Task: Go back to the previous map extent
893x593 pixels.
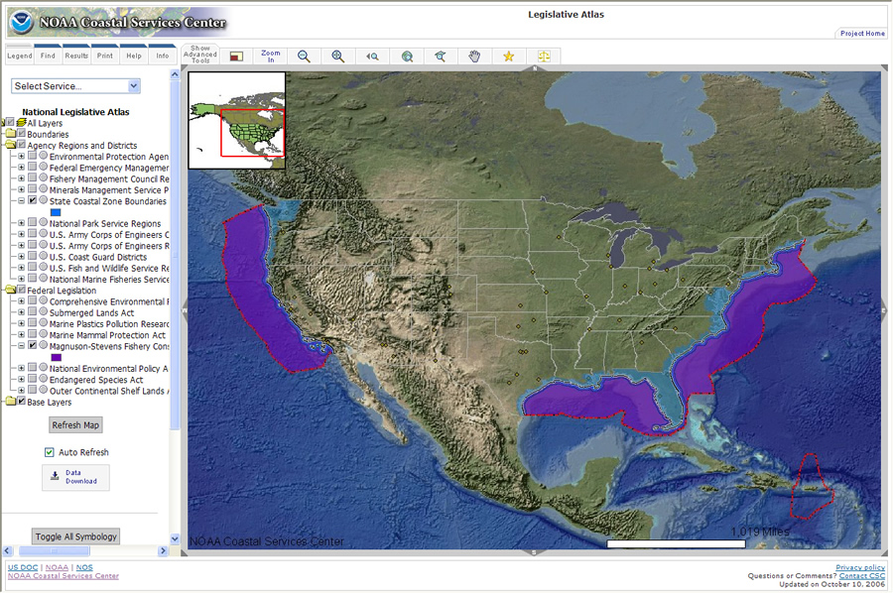Action: point(372,57)
